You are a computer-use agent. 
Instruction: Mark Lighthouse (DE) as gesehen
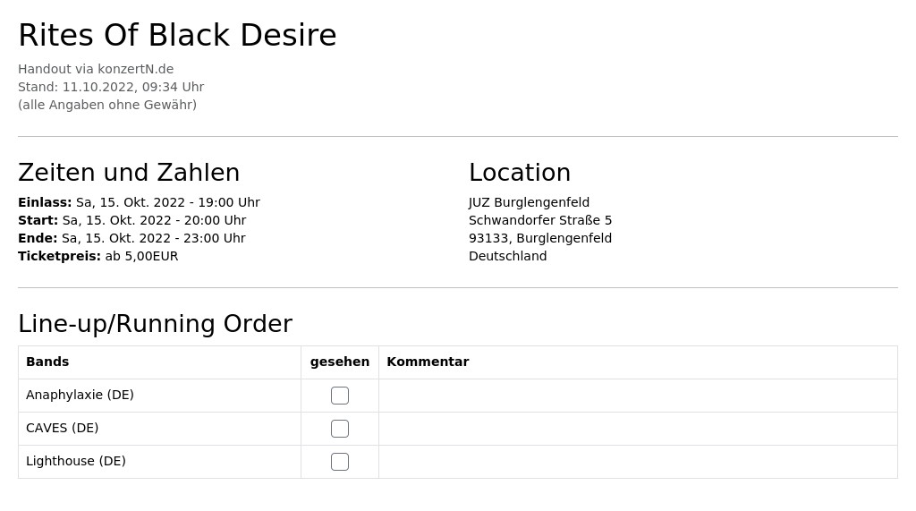(x=339, y=462)
